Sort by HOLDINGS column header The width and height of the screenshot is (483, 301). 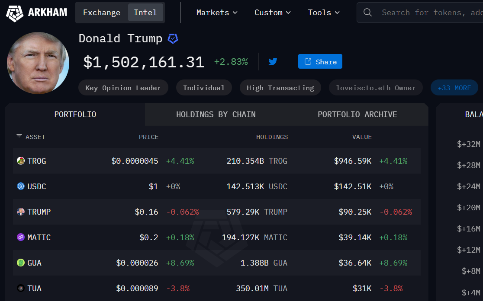[272, 137]
